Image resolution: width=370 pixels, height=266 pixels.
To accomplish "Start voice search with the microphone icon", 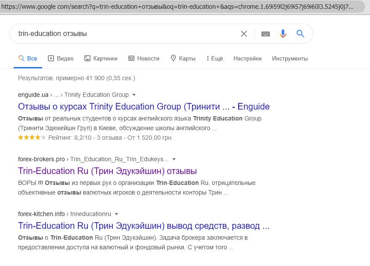I will coord(283,34).
